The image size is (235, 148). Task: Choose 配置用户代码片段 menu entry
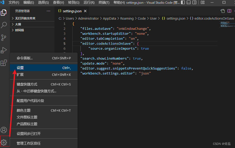pos(44,101)
